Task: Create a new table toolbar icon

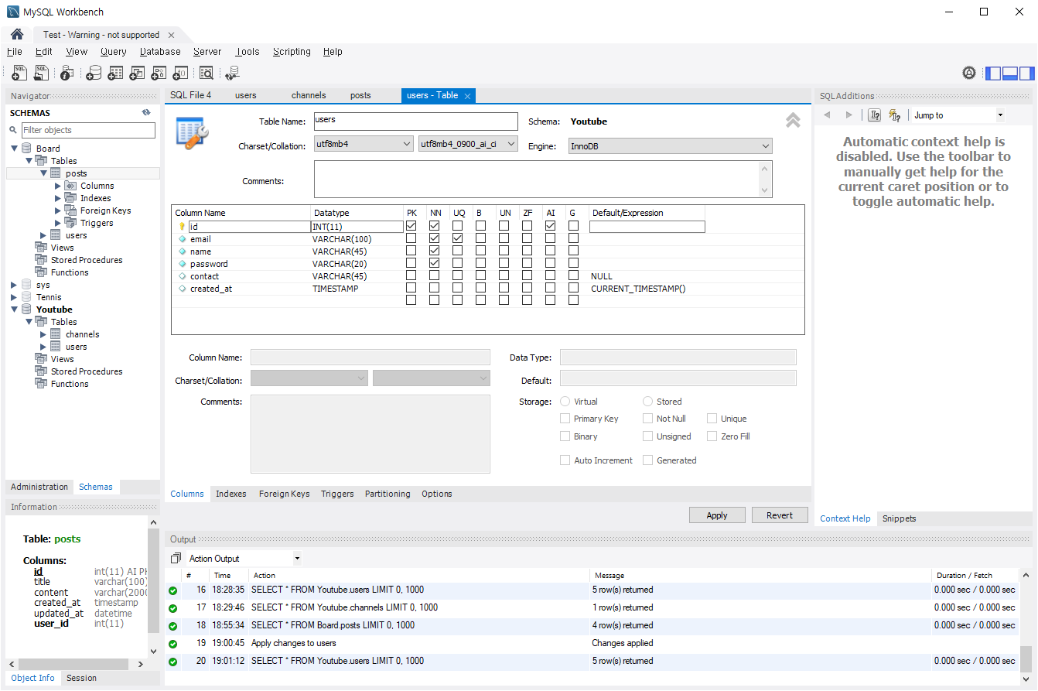Action: [x=115, y=73]
